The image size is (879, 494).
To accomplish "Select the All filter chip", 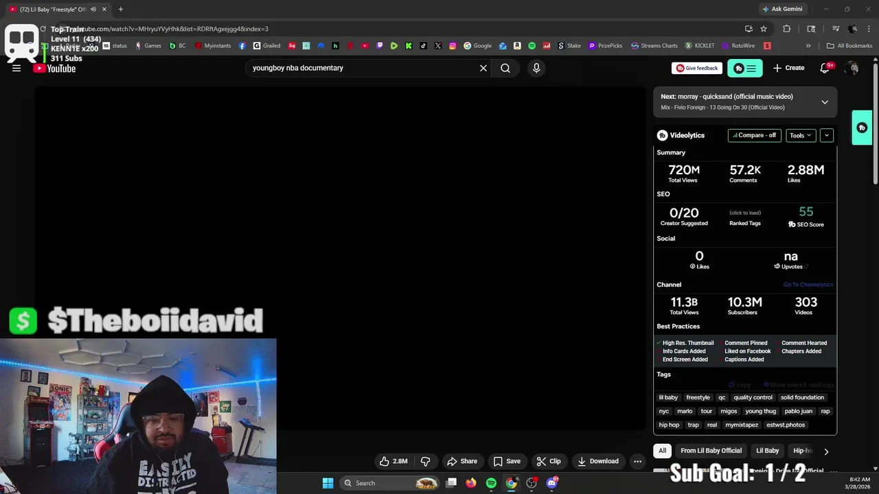I will tap(662, 451).
